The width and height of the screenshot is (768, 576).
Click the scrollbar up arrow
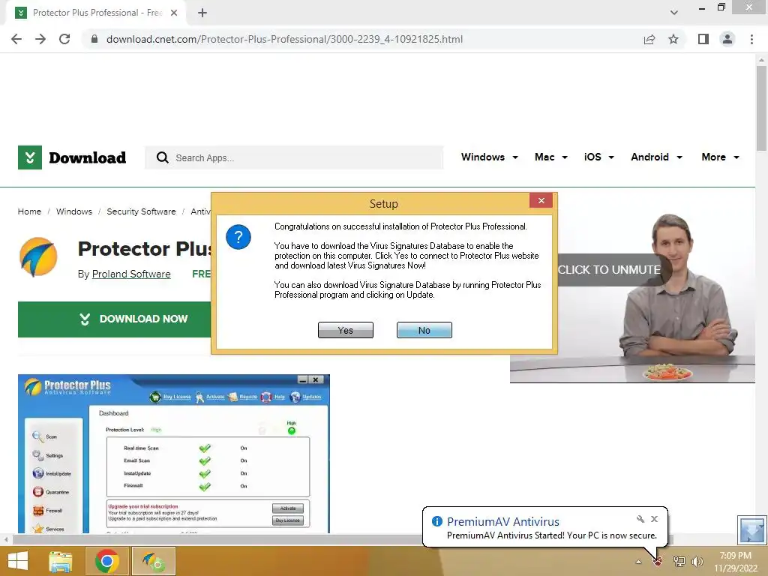761,60
